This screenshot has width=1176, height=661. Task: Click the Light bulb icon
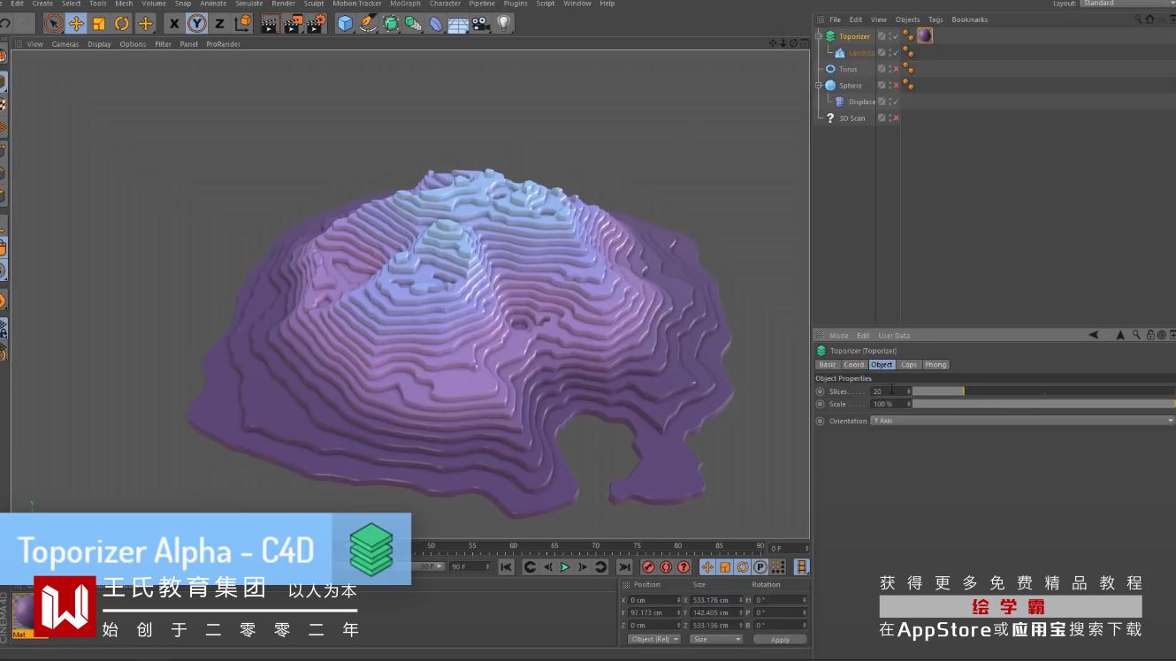pos(504,24)
